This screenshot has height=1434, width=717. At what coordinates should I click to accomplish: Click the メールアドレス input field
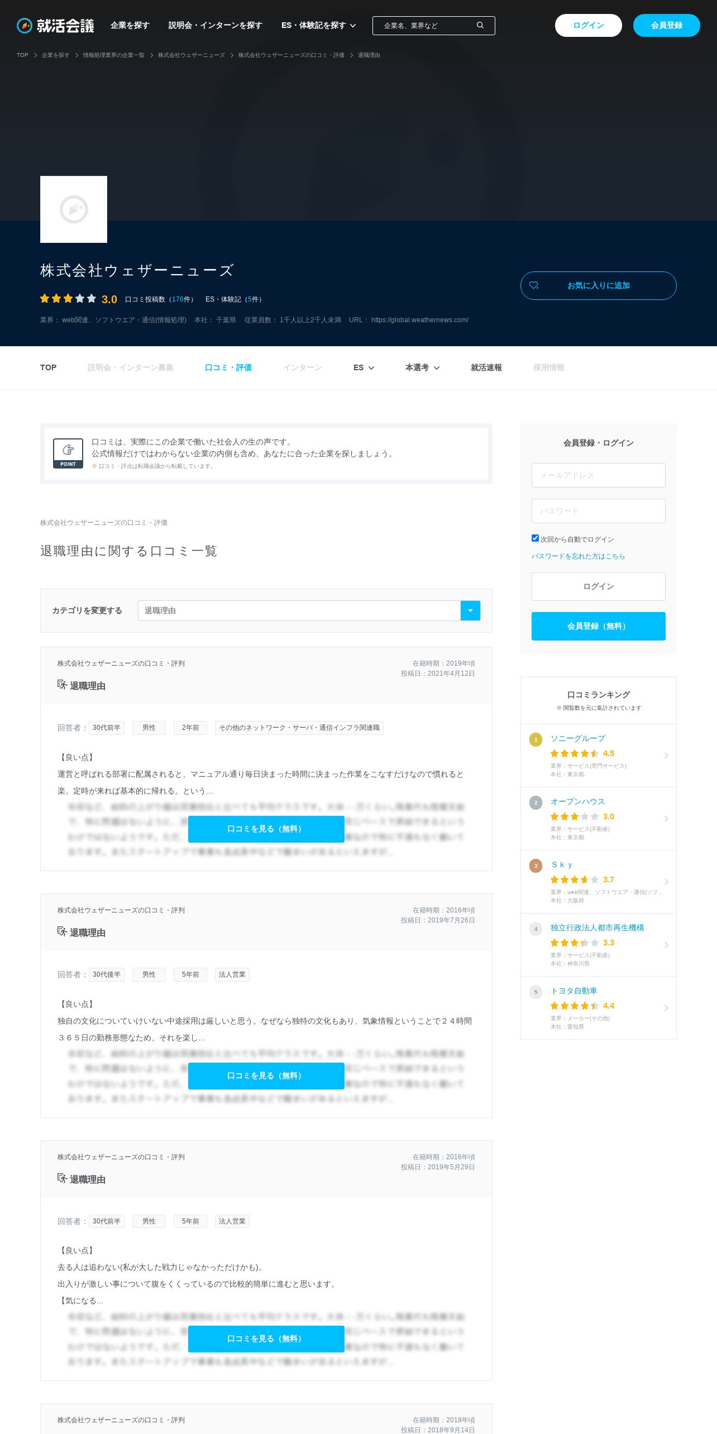(x=599, y=475)
